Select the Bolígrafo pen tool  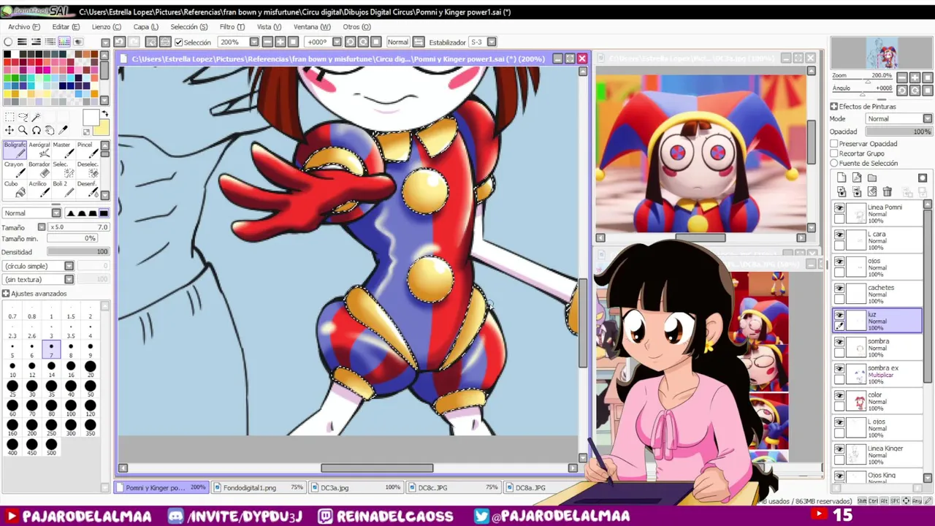click(14, 149)
